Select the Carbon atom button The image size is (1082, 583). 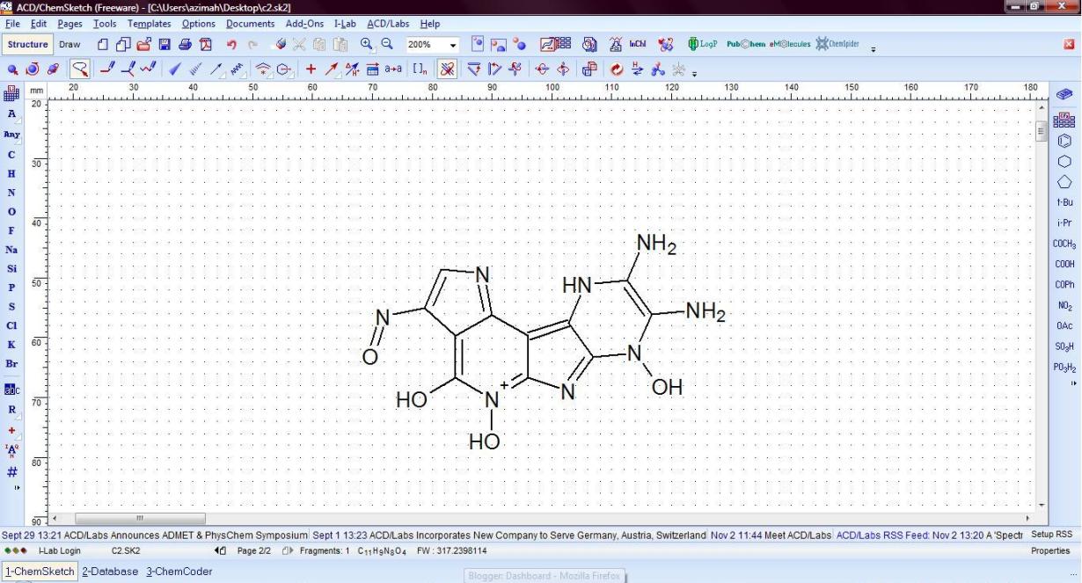[11, 155]
